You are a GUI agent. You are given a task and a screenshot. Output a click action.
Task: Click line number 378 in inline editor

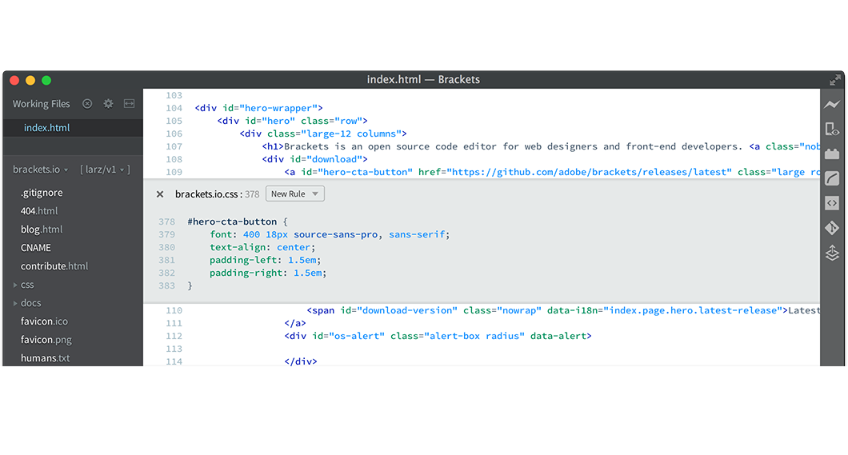click(166, 222)
